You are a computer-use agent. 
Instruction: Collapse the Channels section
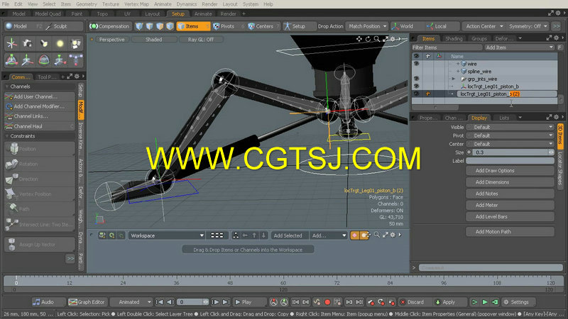[7, 86]
